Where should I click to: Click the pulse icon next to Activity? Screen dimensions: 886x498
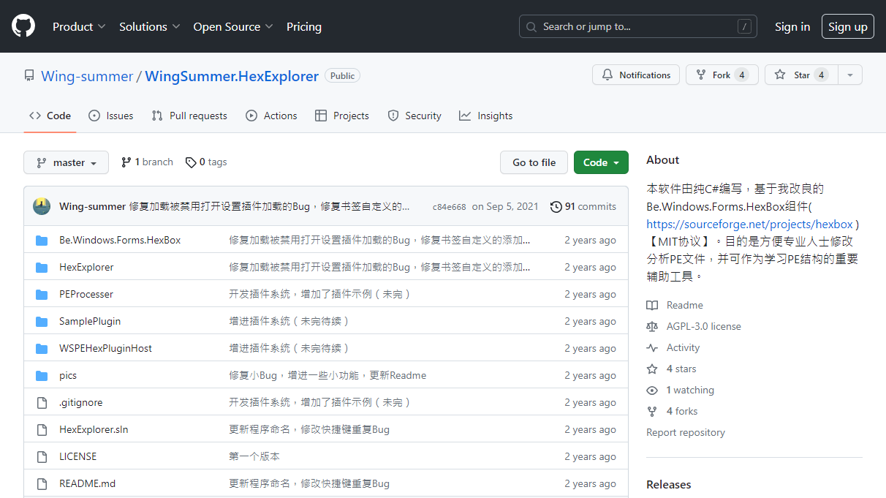pos(652,347)
